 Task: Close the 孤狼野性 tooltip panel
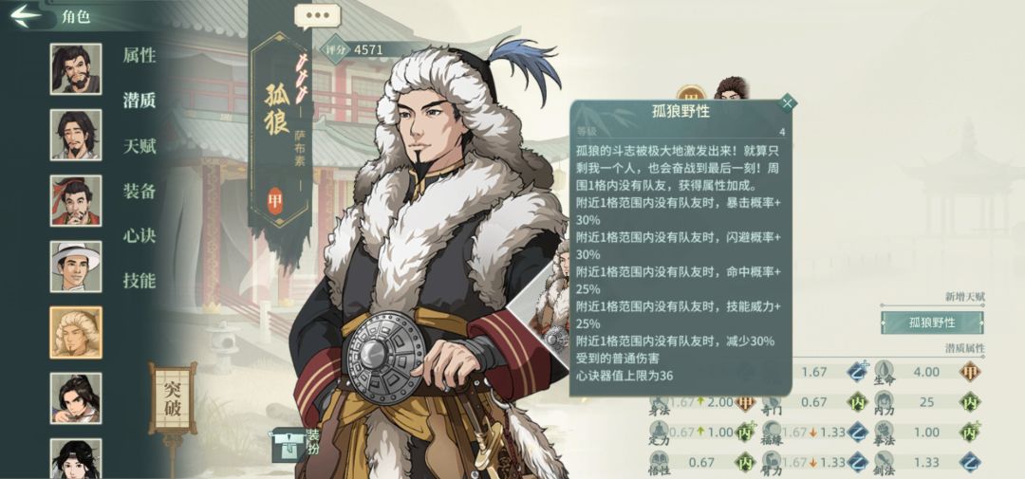[x=788, y=102]
